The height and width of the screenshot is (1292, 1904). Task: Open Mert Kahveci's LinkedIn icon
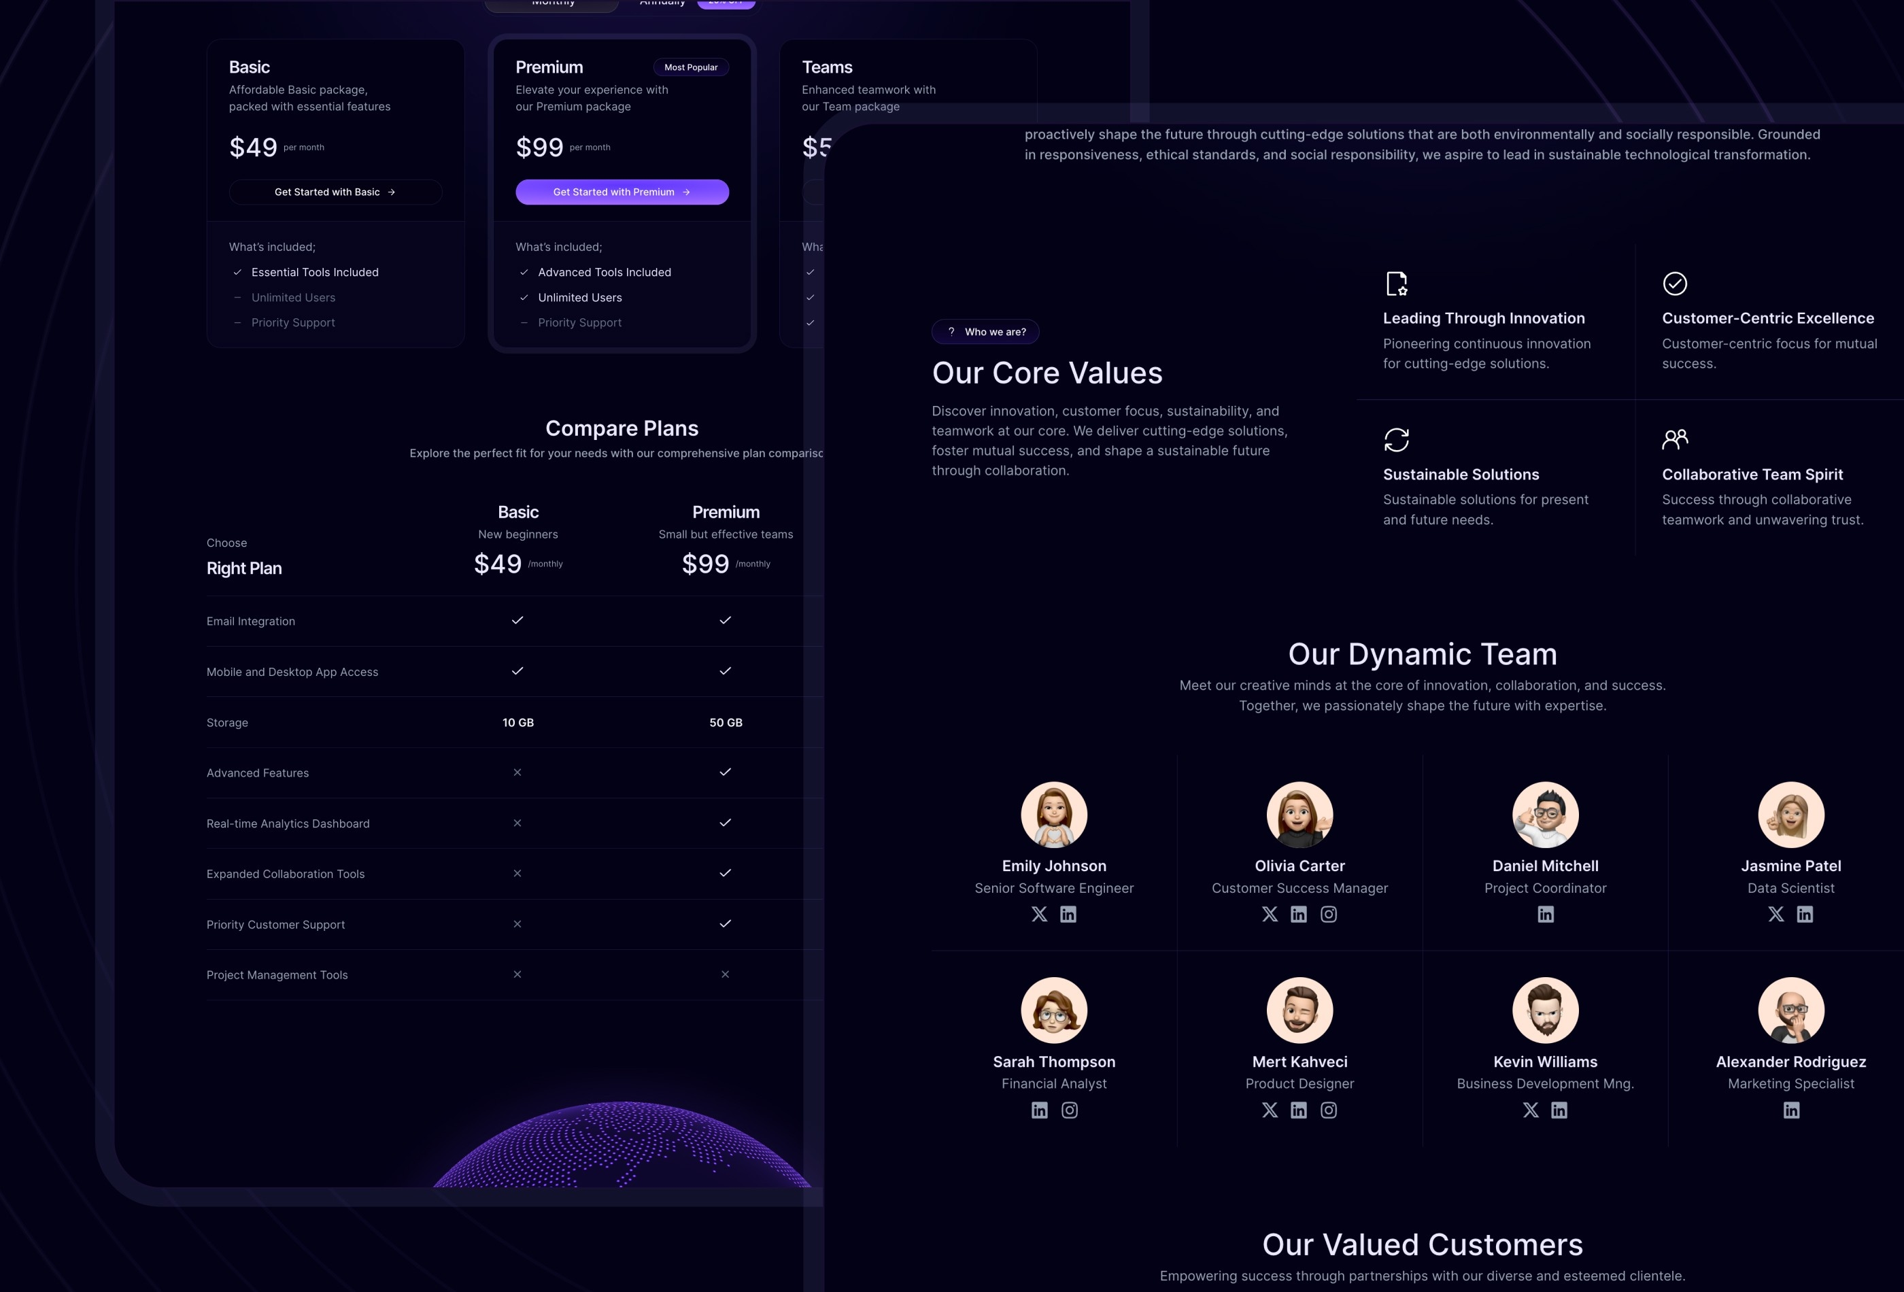point(1299,1110)
